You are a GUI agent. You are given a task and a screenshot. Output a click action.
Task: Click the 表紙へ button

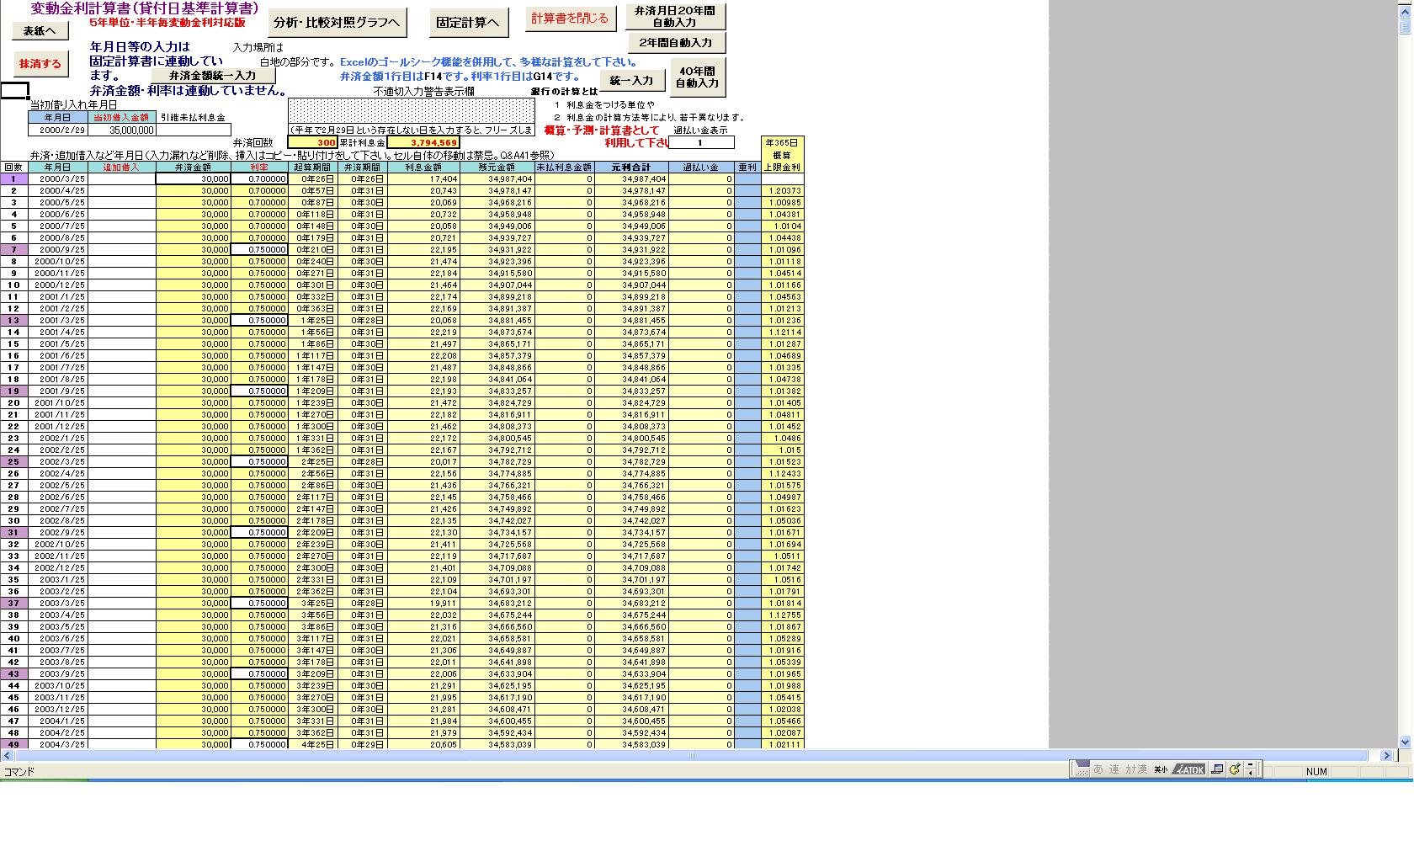tap(40, 31)
